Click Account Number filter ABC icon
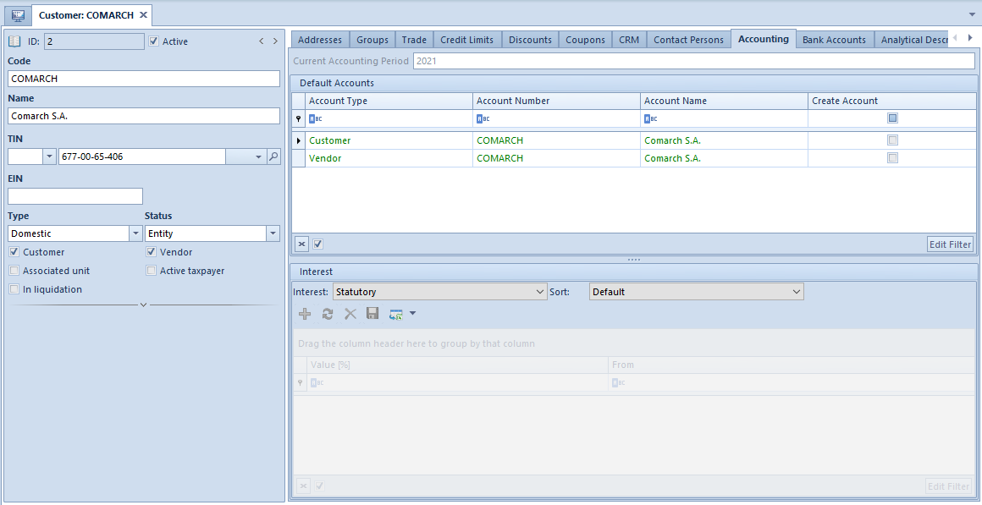 click(x=483, y=118)
